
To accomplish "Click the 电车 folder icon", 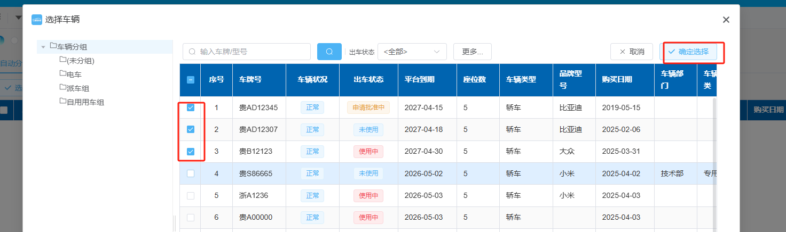I will 63,73.
